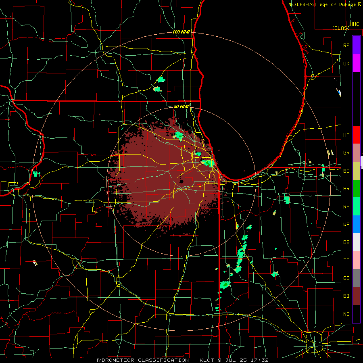The image size is (363, 363).
Task: Click the GC legend label
Action: tap(346, 278)
